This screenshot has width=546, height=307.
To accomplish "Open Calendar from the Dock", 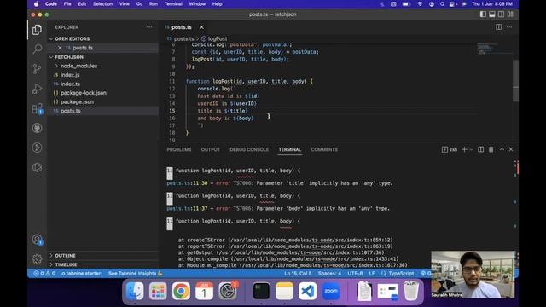I will [x=204, y=291].
